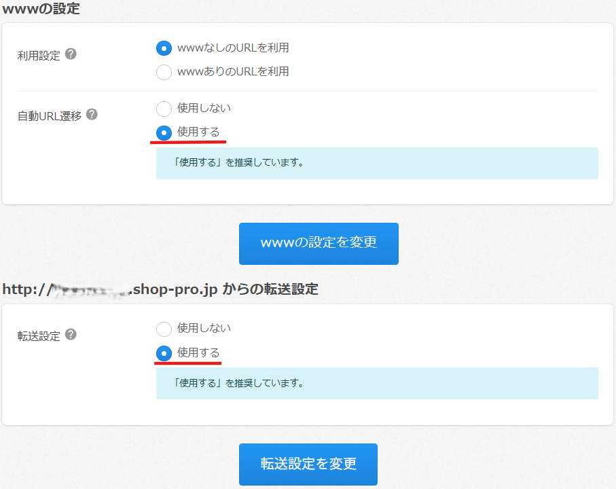This screenshot has height=489, width=616.
Task: Choose the wwwありのURLを利用 option
Action: click(164, 72)
